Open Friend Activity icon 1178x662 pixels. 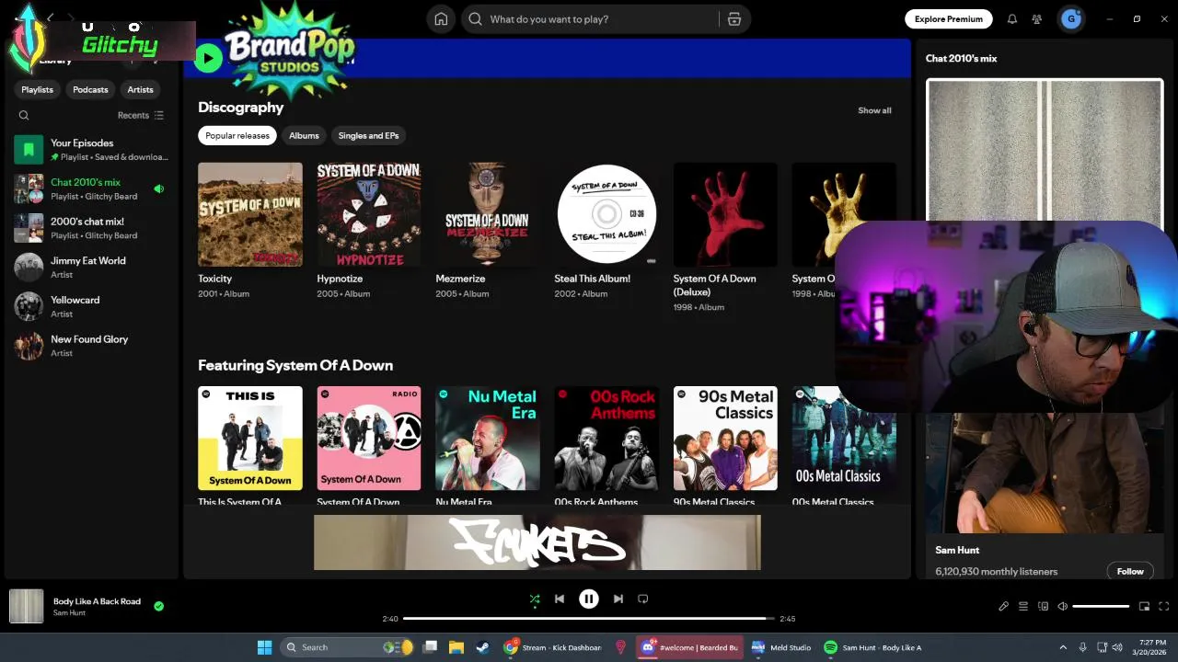point(1037,19)
